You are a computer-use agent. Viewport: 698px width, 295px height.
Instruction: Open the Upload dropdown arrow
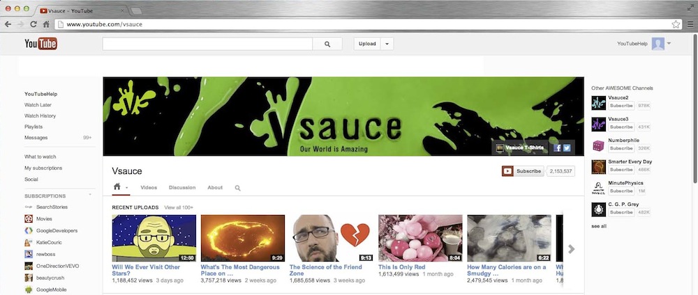pyautogui.click(x=387, y=44)
